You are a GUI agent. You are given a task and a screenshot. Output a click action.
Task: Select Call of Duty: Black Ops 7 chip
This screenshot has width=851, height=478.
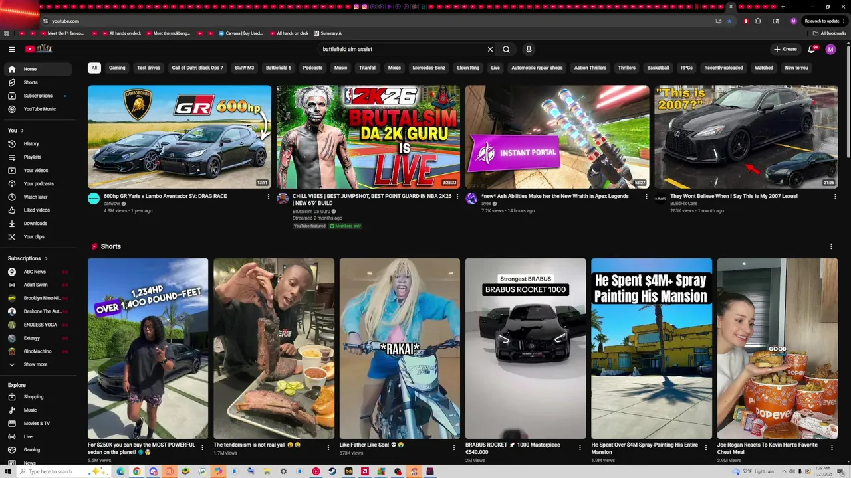(197, 68)
